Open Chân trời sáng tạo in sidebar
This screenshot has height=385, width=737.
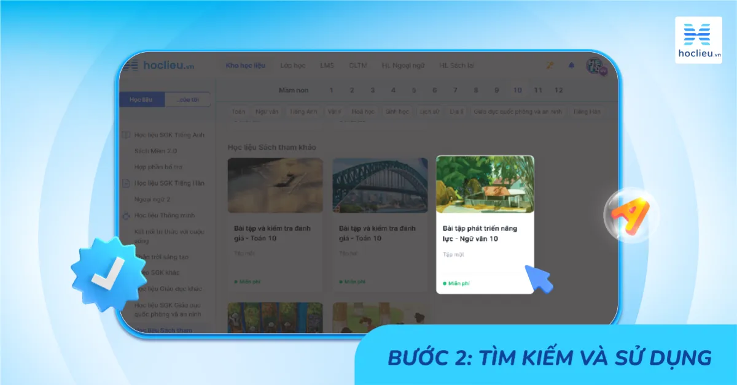point(163,256)
